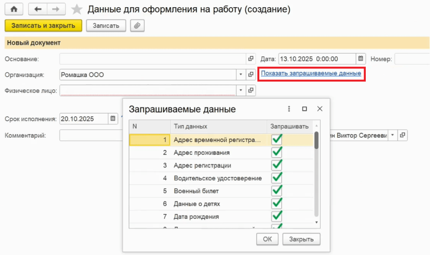This screenshot has height=255, width=430.
Task: Open attachments via the paperclip icon
Action: click(x=137, y=26)
